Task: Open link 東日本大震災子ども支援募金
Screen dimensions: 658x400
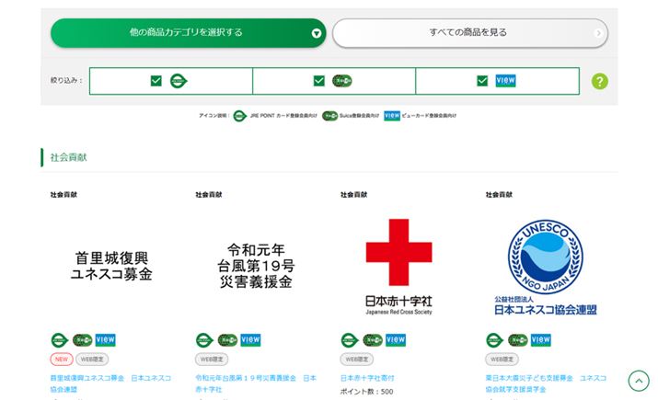Action: pyautogui.click(x=546, y=383)
